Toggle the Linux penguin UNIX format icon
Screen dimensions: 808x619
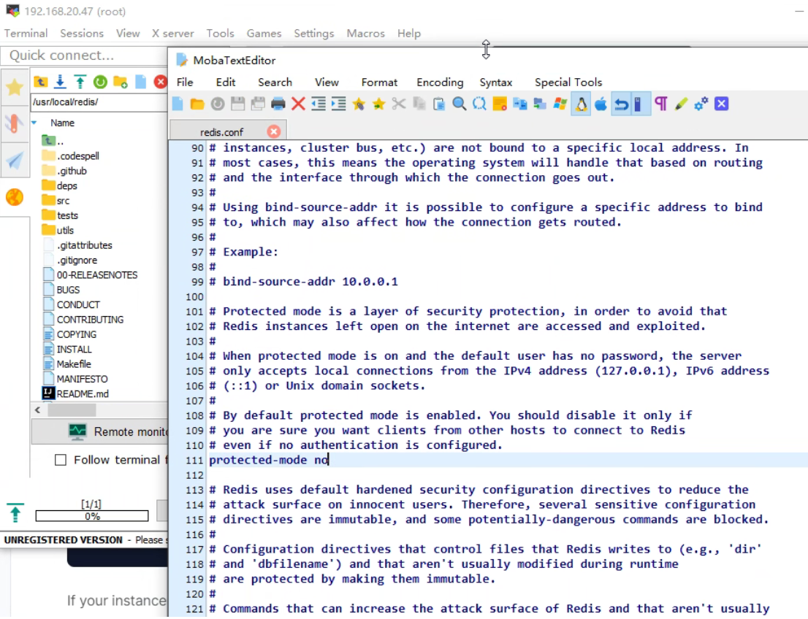point(581,104)
